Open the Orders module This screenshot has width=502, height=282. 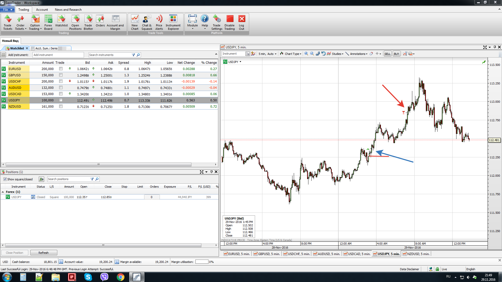(100, 21)
